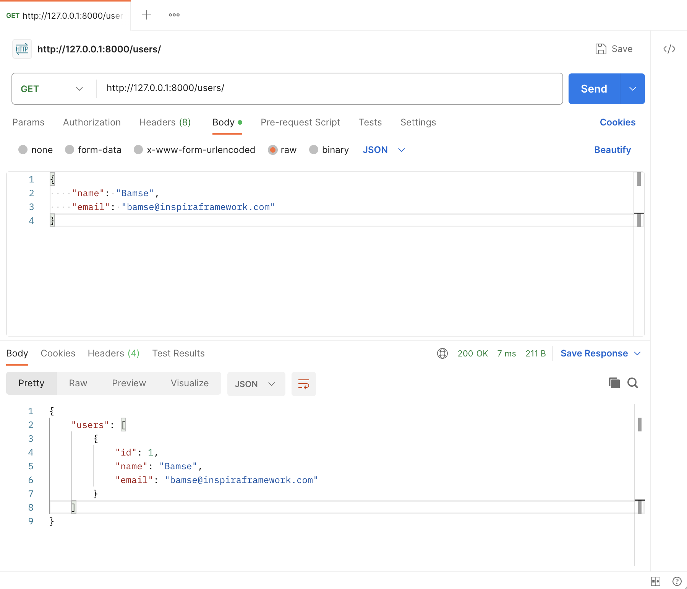
Task: Click "id": 1 line in response
Action: 137,452
